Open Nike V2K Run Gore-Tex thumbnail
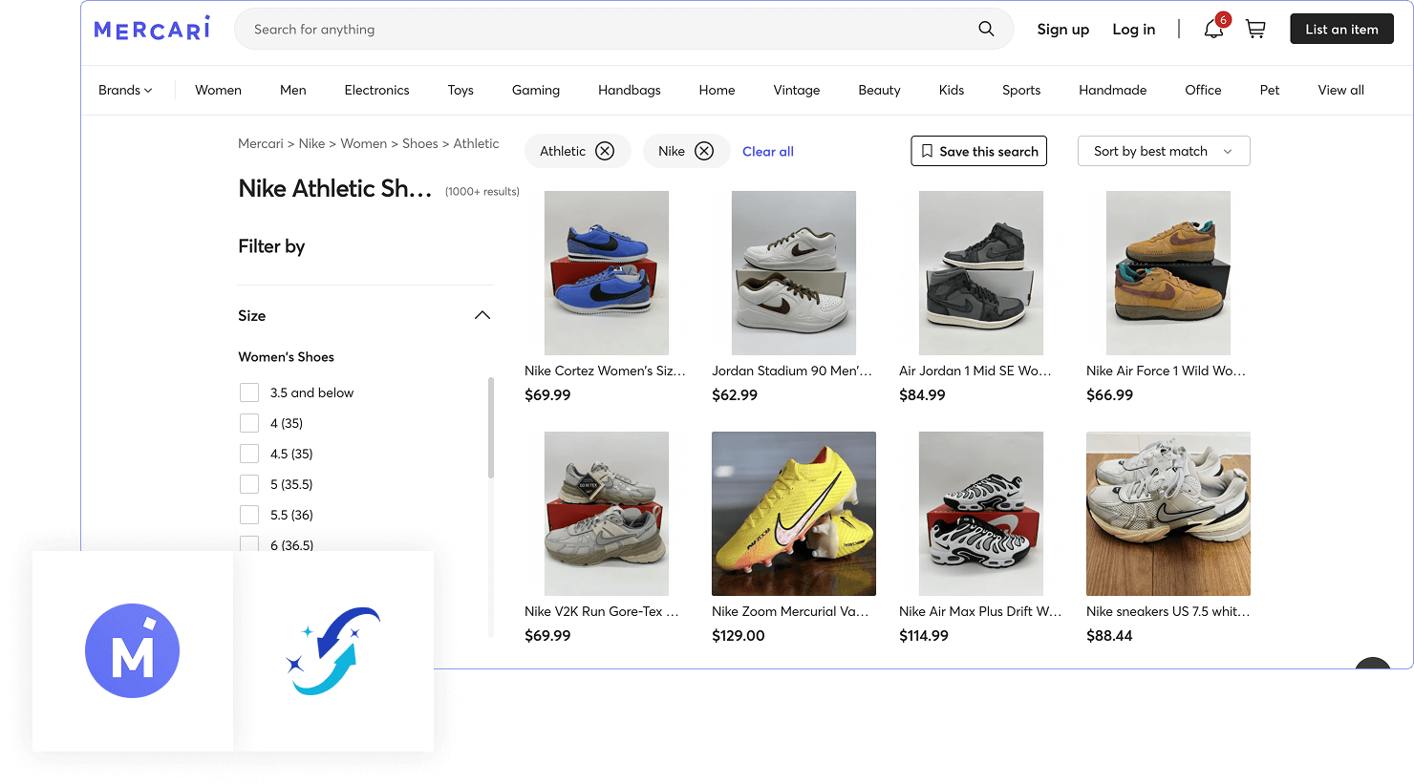Image resolution: width=1414 pixels, height=784 pixels. click(607, 514)
